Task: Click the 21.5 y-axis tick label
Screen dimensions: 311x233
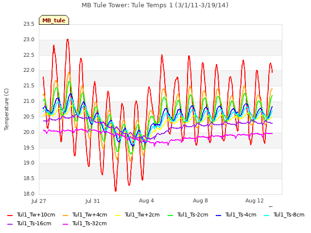Action: [x=29, y=86]
